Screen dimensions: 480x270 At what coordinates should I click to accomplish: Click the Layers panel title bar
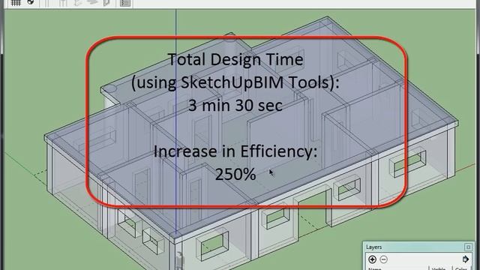point(418,247)
